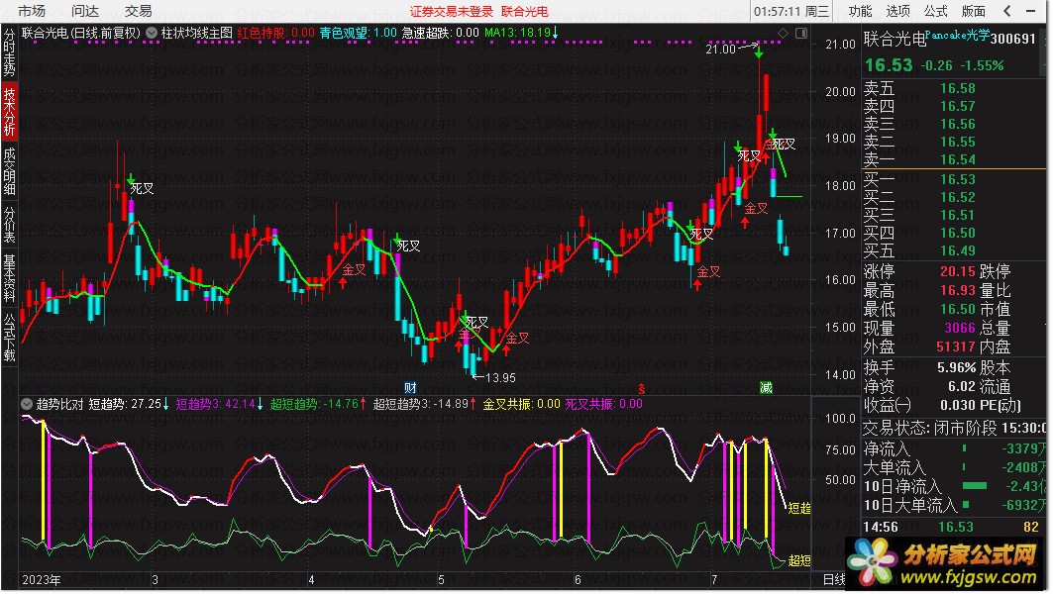Click 14:56 tick trade row
Screen dimensions: 1053x594
[x=954, y=527]
